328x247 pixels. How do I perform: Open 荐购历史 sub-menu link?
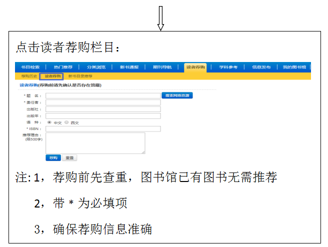29,76
